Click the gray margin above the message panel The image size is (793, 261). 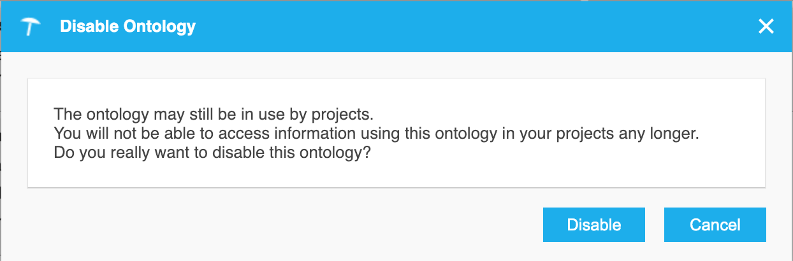(395, 66)
